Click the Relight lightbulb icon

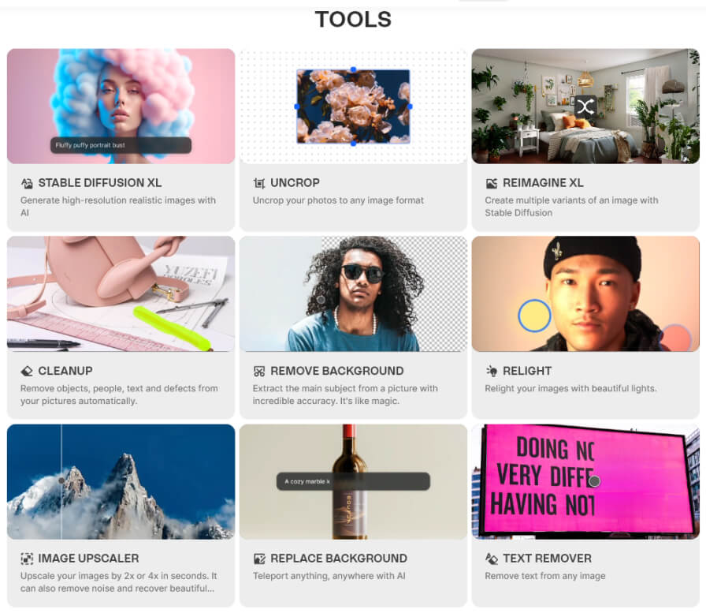pos(492,371)
